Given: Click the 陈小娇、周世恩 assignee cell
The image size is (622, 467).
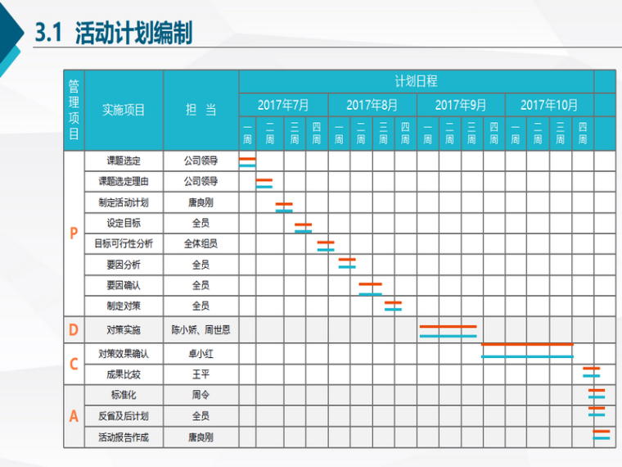Looking at the screenshot, I should [x=201, y=330].
